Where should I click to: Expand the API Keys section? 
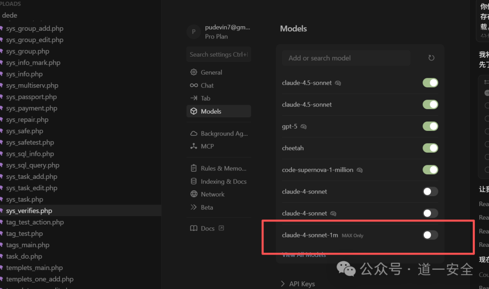click(302, 284)
